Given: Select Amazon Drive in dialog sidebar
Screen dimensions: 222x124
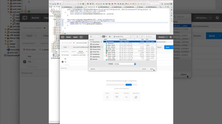Looking at the screenshot, I should coord(96,49).
